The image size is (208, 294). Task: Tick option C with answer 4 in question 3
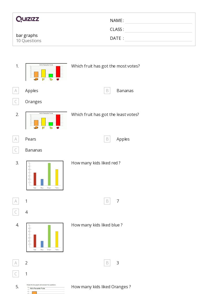pos(16,212)
